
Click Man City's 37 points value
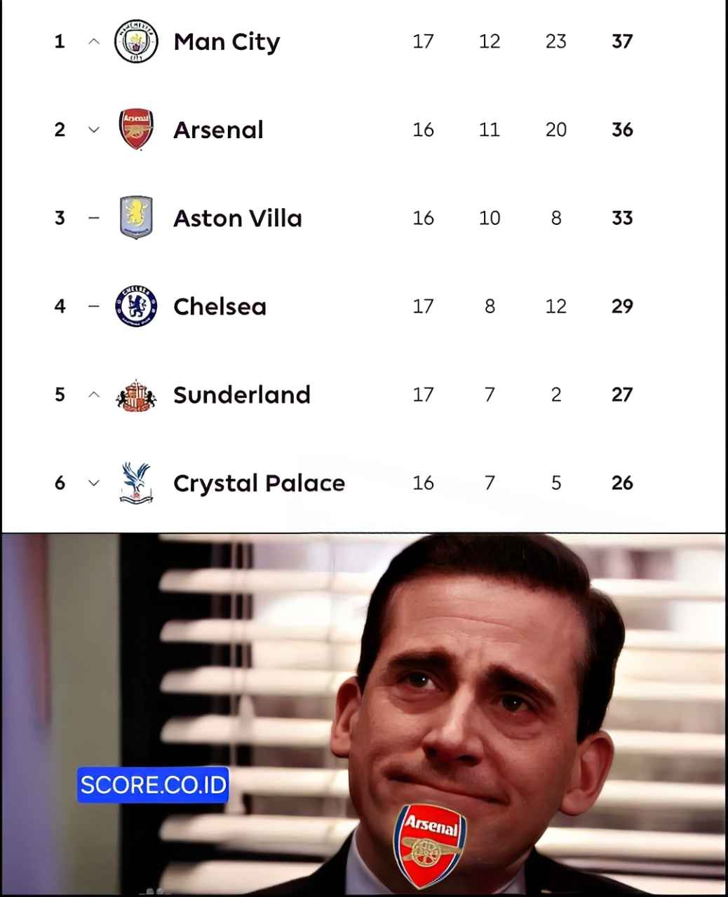(622, 41)
